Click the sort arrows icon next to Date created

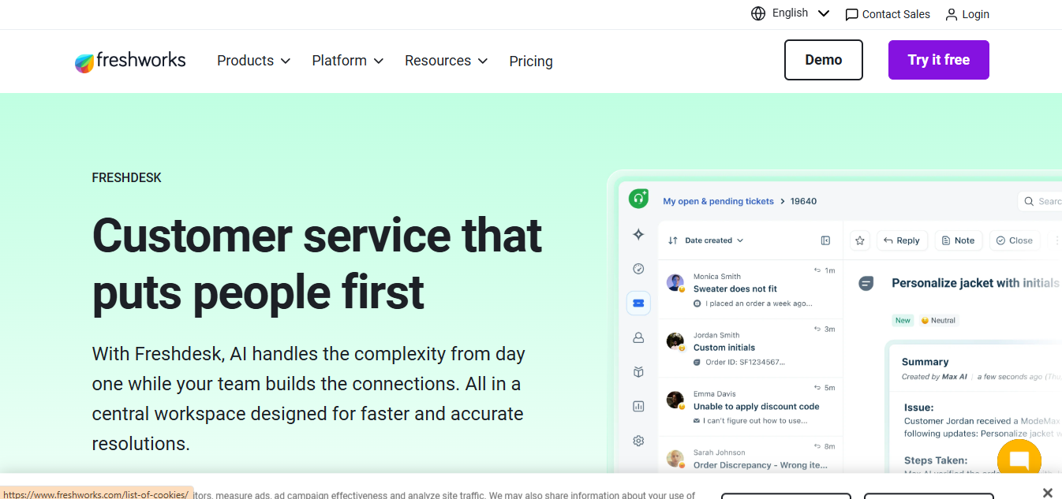[x=673, y=240]
